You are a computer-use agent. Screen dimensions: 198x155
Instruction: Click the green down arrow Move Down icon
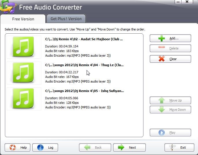(x=162, y=109)
